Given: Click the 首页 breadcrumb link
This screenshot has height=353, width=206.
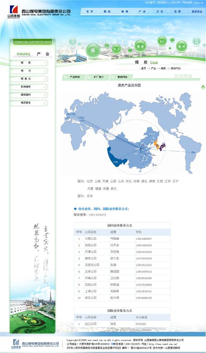Looking at the screenshot, I should click(144, 68).
